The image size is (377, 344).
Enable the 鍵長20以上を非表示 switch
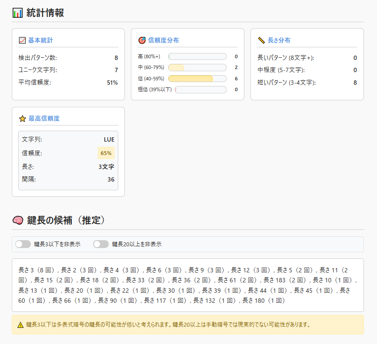coord(101,244)
